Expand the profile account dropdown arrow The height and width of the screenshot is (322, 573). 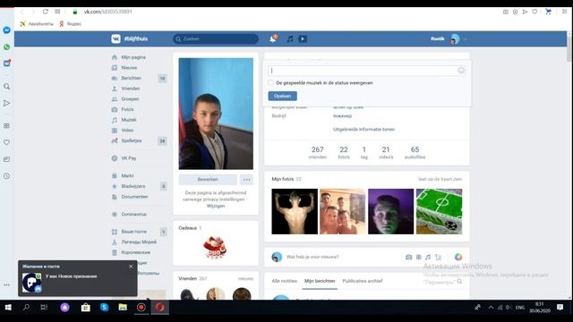466,39
